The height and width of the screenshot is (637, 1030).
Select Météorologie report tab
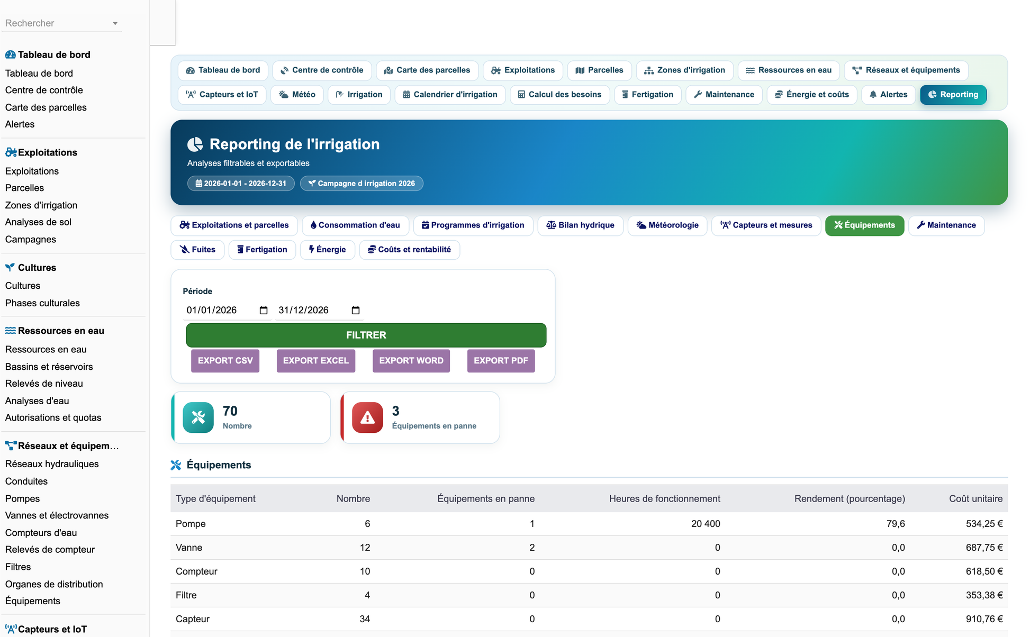click(x=667, y=225)
